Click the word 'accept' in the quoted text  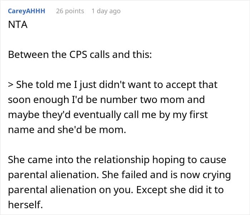(x=181, y=85)
